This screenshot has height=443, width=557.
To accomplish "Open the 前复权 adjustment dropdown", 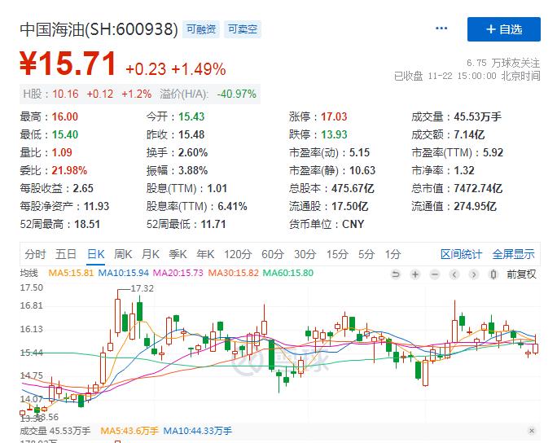I will 521,274.
